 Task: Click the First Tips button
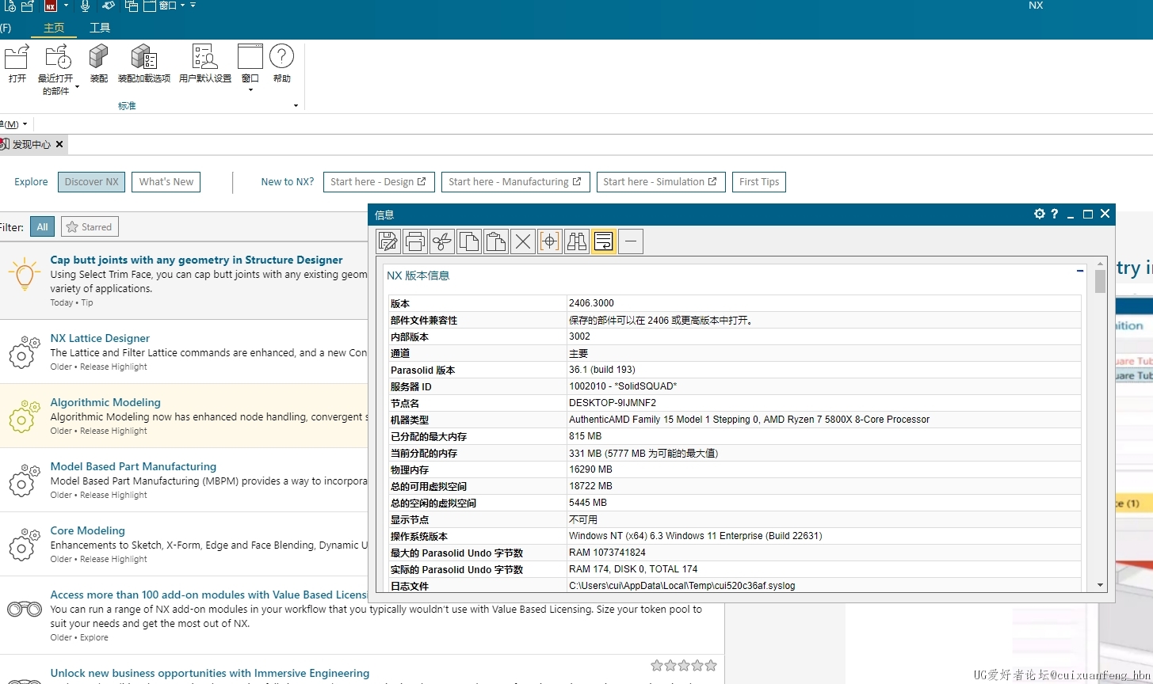[x=759, y=182]
